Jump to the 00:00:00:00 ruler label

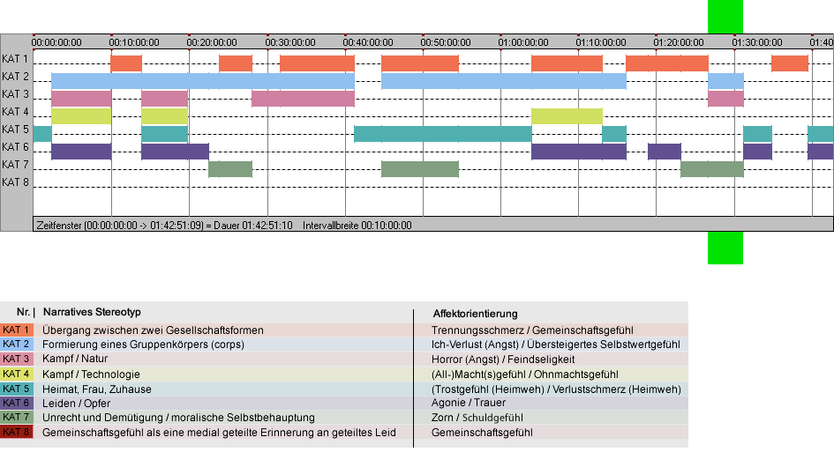[x=56, y=42]
